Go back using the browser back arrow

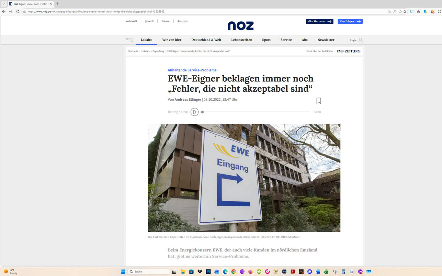coord(3,11)
